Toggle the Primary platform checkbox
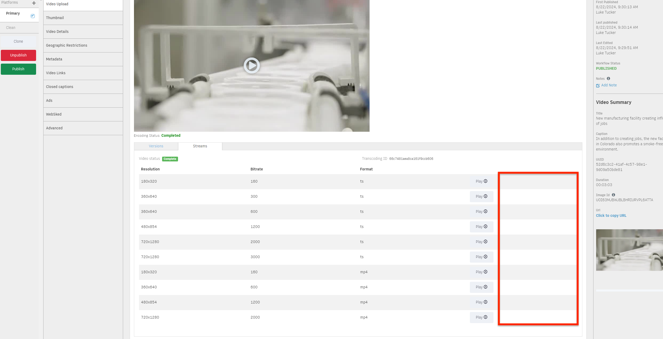 [x=33, y=16]
